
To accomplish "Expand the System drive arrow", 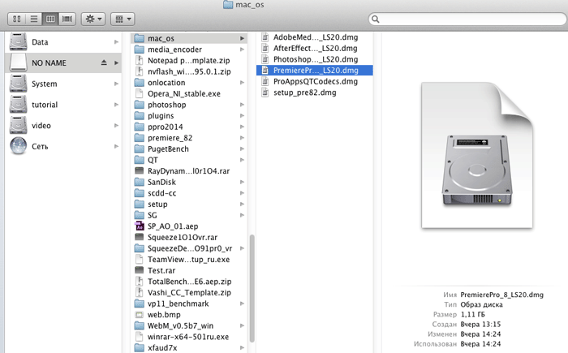I will (x=116, y=84).
